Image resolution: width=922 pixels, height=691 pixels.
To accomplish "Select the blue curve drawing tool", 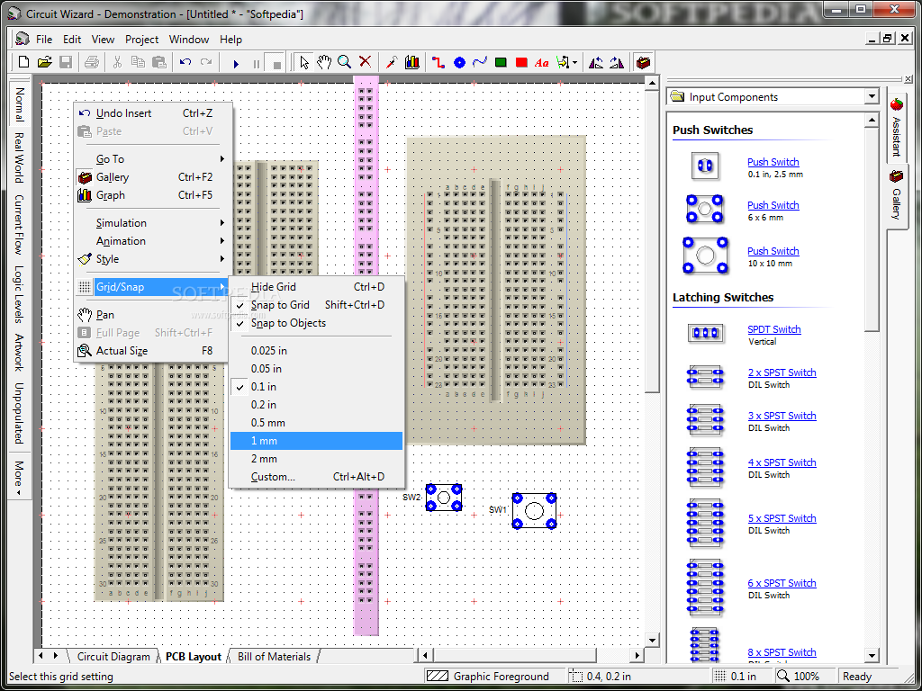I will tap(480, 62).
